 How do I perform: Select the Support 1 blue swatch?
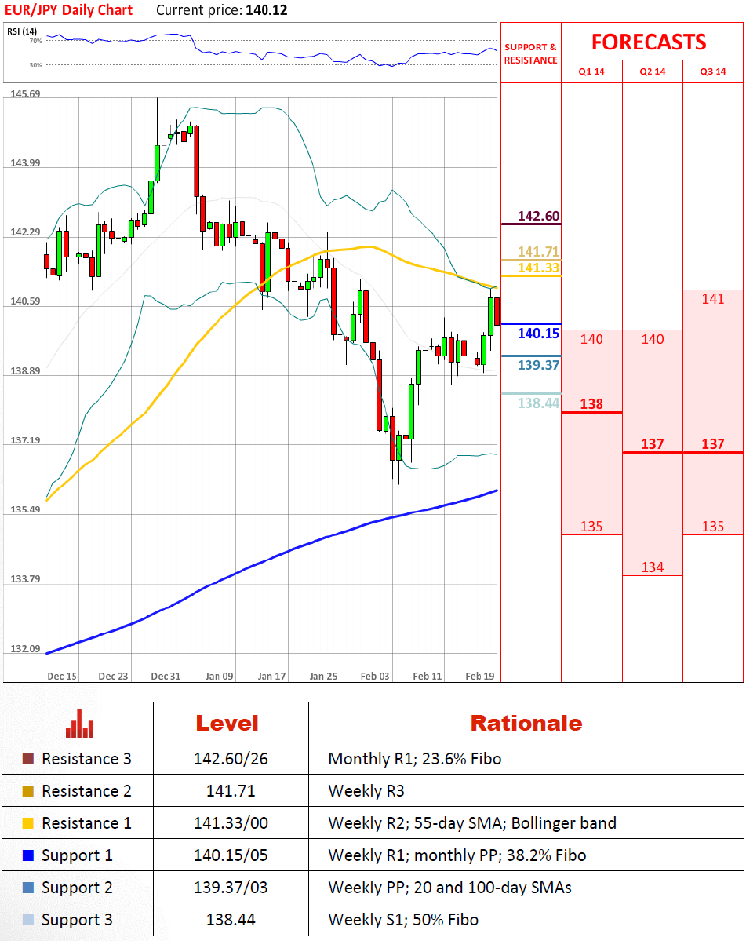[28, 855]
